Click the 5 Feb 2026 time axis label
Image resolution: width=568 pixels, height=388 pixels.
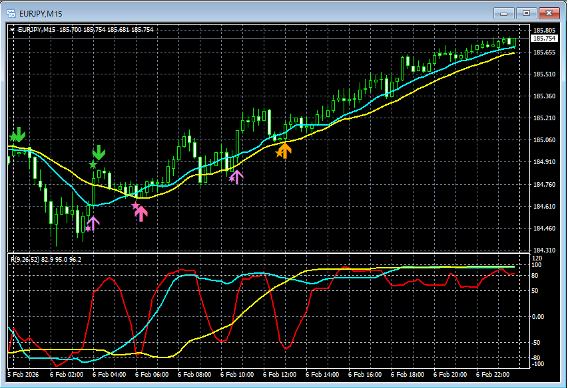click(23, 375)
